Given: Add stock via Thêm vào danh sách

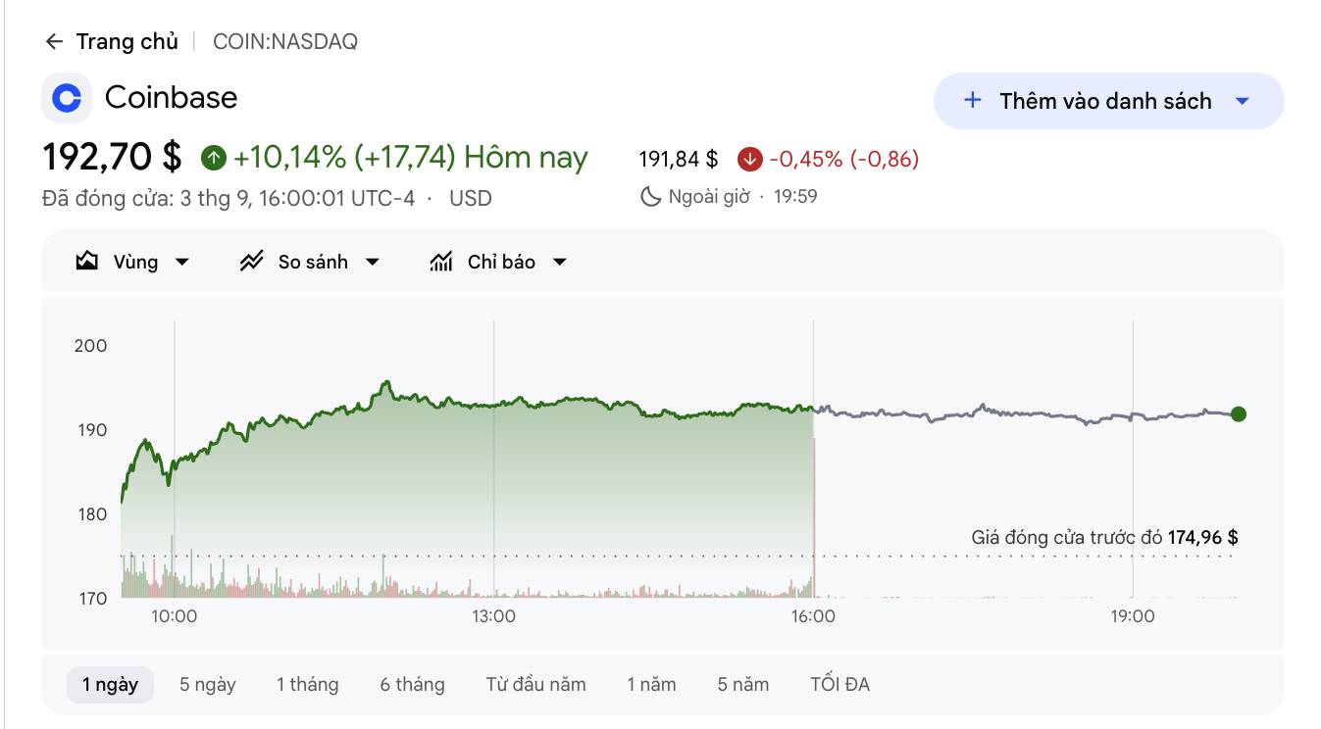Looking at the screenshot, I should pyautogui.click(x=1108, y=101).
